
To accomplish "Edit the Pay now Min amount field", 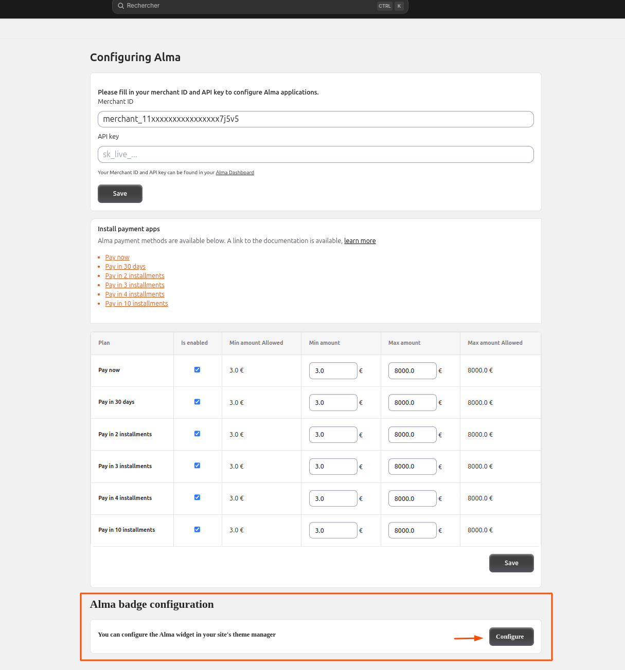I will pos(333,370).
